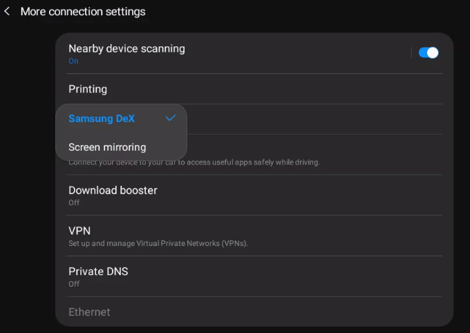Image resolution: width=470 pixels, height=333 pixels.
Task: Select the greyed-out Ethernet entry
Action: coord(89,312)
